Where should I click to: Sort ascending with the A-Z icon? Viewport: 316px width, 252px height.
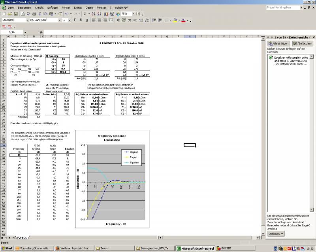(94, 14)
